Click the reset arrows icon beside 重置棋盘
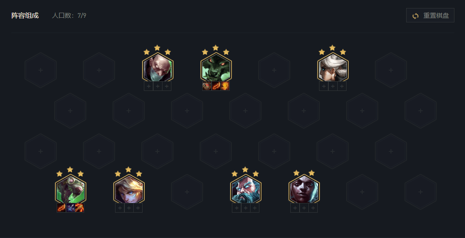The height and width of the screenshot is (238, 465). 415,16
